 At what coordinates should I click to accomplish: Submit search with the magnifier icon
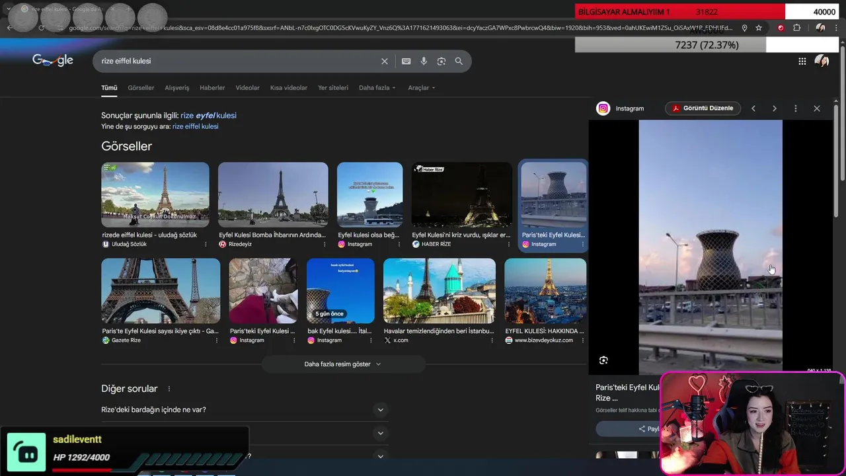point(459,61)
